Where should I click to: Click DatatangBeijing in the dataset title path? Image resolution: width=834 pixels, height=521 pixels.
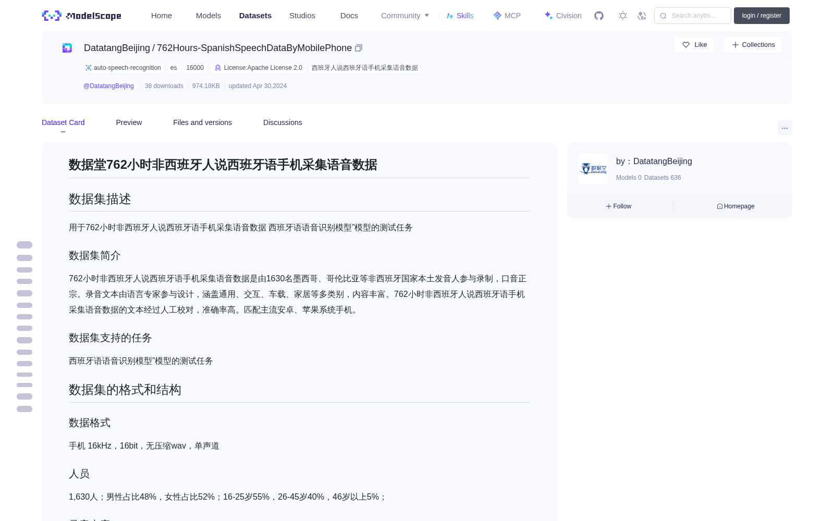[x=117, y=48]
